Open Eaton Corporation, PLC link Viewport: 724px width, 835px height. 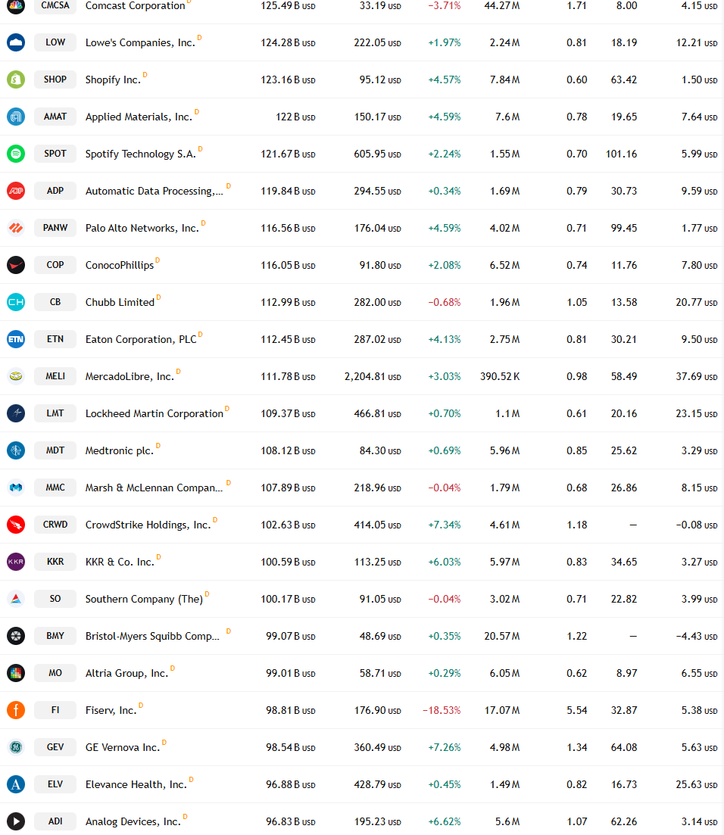click(141, 339)
